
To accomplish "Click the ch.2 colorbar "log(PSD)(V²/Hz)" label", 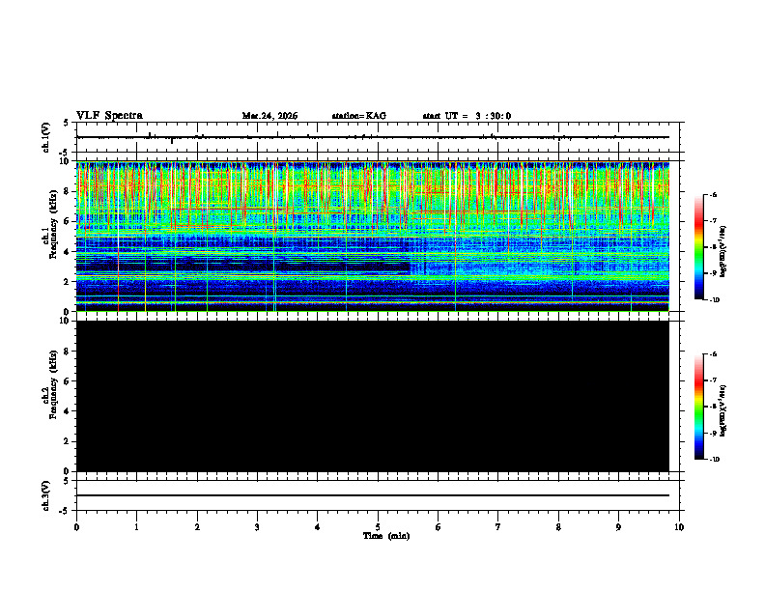I will click(723, 410).
